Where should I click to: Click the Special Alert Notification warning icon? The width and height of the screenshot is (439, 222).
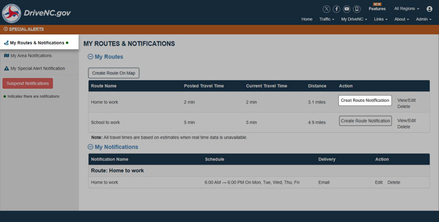point(6,68)
